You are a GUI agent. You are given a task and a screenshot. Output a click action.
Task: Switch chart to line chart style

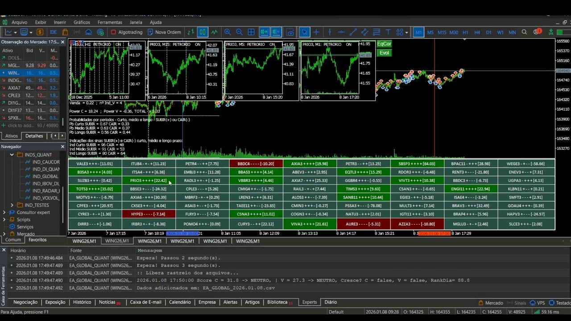tap(215, 32)
